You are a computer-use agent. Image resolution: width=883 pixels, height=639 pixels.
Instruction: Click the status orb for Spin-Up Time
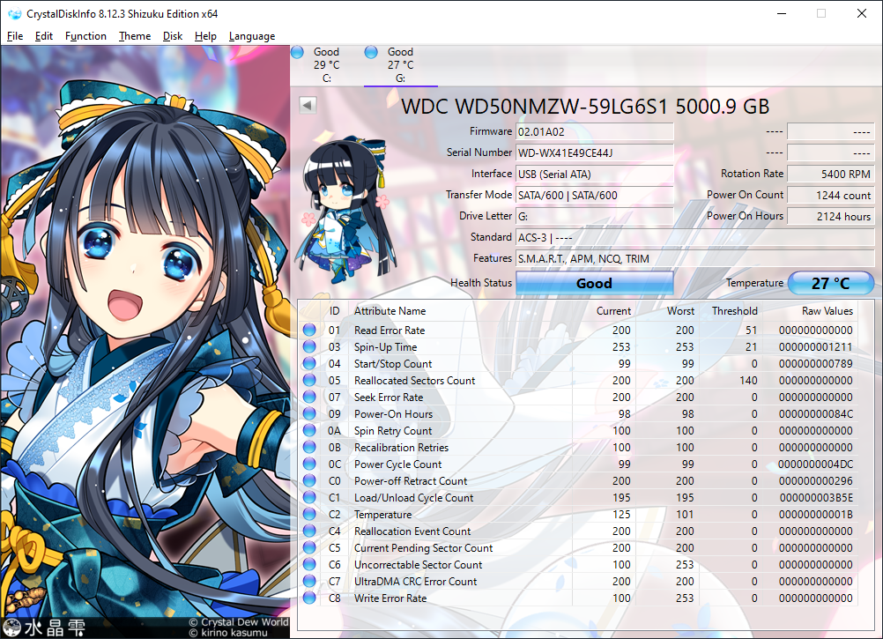[x=309, y=346]
